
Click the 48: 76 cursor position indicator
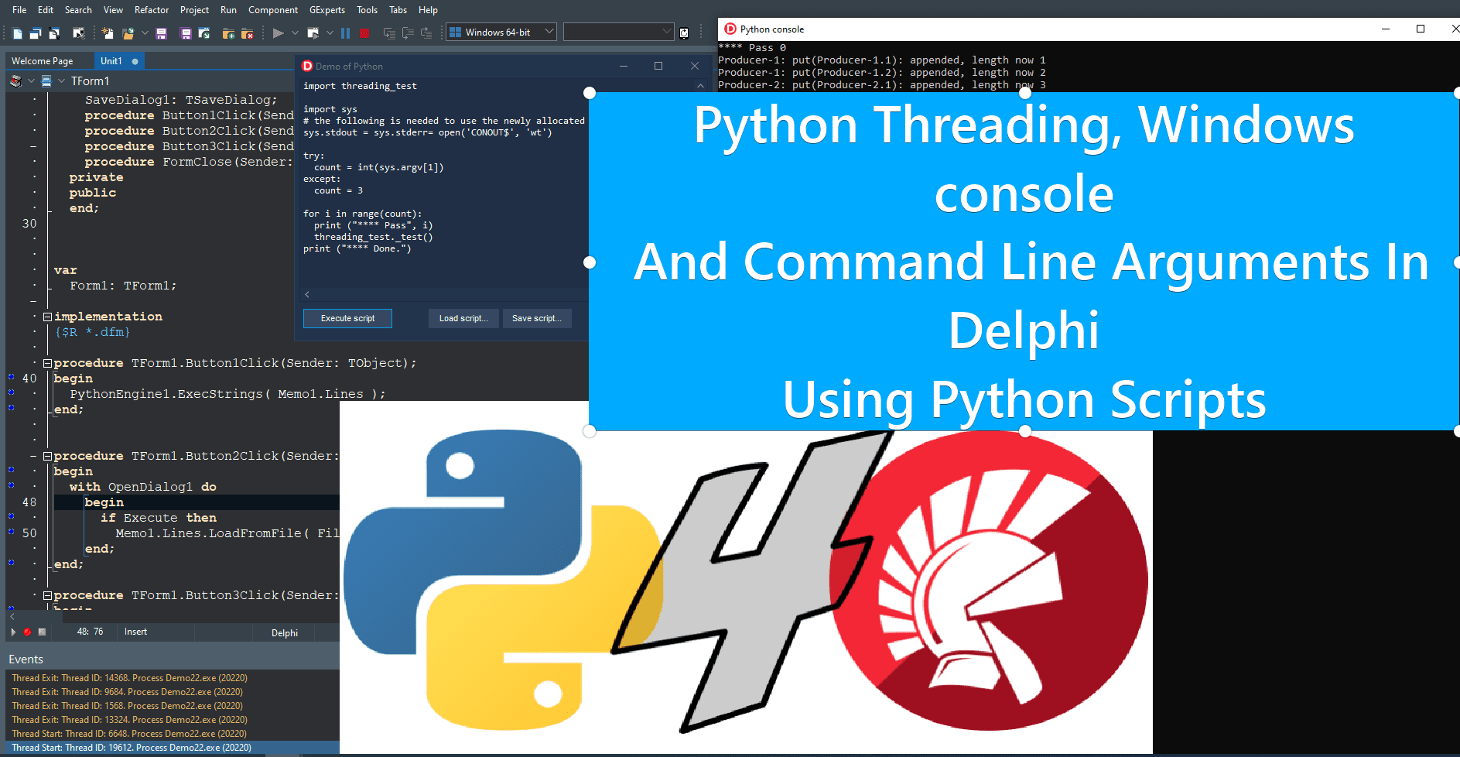(x=90, y=632)
